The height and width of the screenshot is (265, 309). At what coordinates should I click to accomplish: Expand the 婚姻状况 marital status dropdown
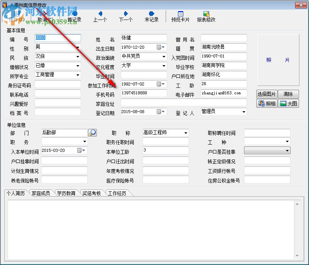(x=78, y=66)
